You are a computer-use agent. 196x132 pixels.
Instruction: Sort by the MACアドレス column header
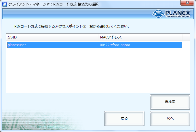(140, 37)
